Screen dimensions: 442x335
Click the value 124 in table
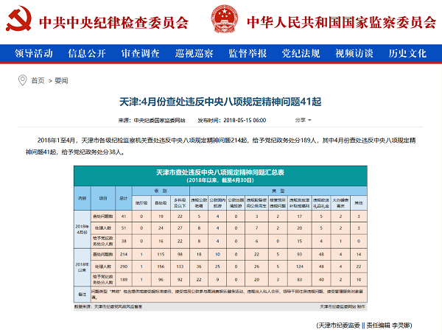click(300, 267)
